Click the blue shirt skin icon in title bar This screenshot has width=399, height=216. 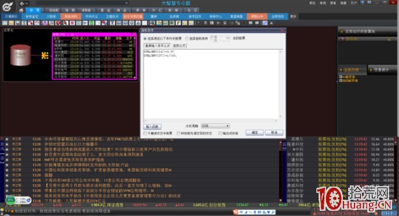pos(363,2)
